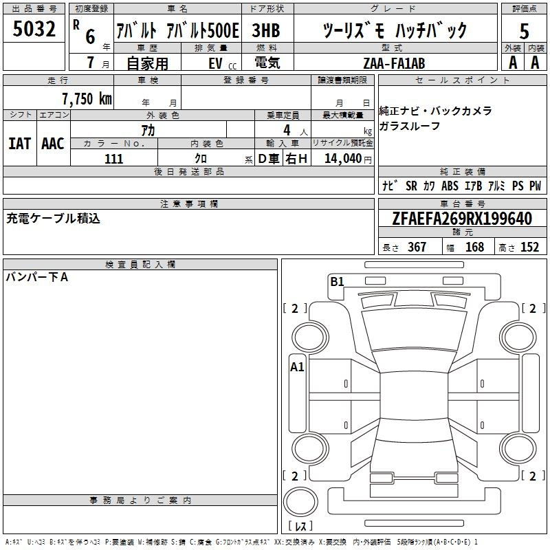Click the [レス] spare tire label
The image size is (550, 550).
(300, 526)
